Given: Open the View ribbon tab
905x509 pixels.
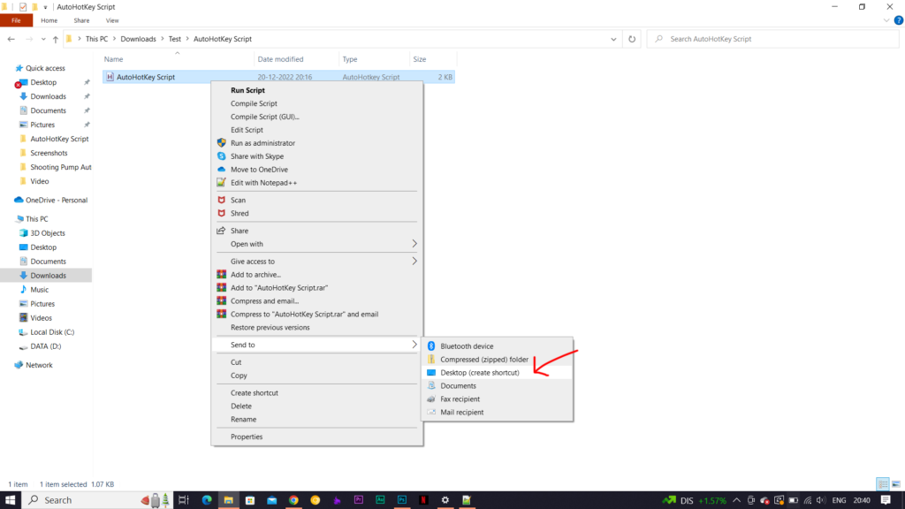Looking at the screenshot, I should click(112, 20).
